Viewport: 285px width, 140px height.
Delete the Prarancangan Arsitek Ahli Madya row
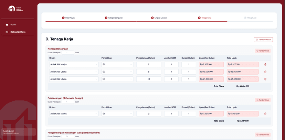tap(265, 114)
